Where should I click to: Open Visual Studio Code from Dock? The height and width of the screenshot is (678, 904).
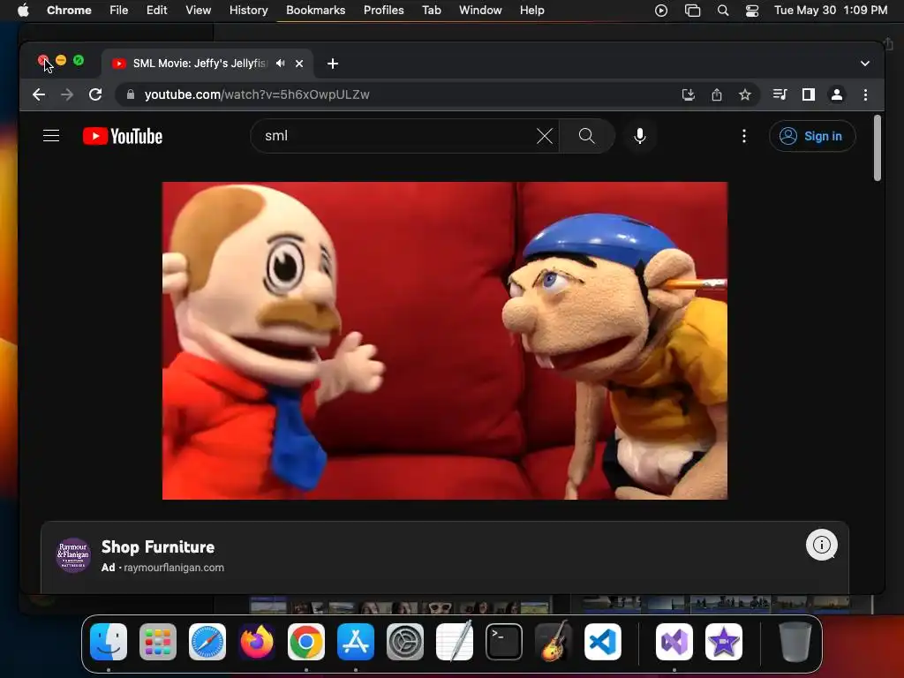click(603, 642)
